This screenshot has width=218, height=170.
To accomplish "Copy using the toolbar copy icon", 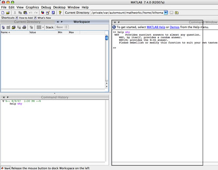I will click(20, 13).
